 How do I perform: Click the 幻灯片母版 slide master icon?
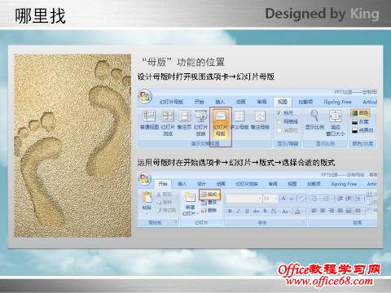pos(220,116)
